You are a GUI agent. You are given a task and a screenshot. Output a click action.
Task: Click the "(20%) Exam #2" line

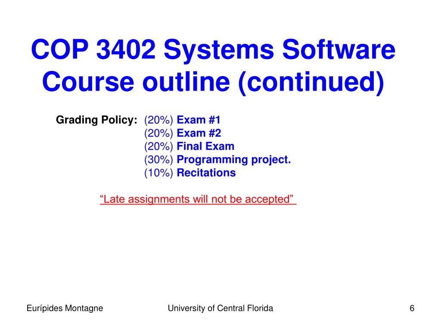(x=183, y=133)
